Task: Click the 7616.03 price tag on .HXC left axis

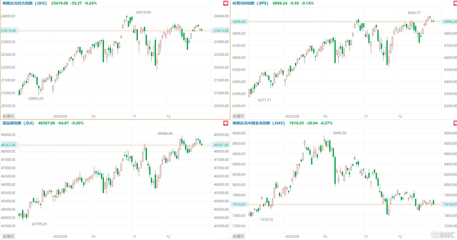Action: (239, 204)
